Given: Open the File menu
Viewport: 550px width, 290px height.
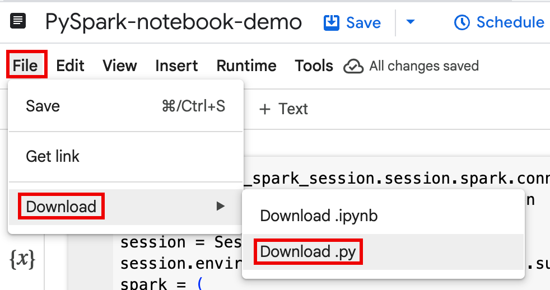Looking at the screenshot, I should coord(25,66).
